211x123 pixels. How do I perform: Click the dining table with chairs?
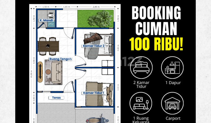(48, 45)
